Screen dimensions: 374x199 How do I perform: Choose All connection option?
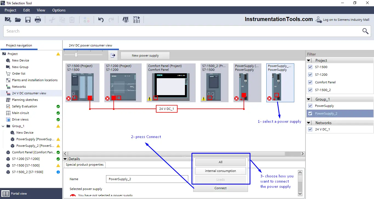click(221, 162)
